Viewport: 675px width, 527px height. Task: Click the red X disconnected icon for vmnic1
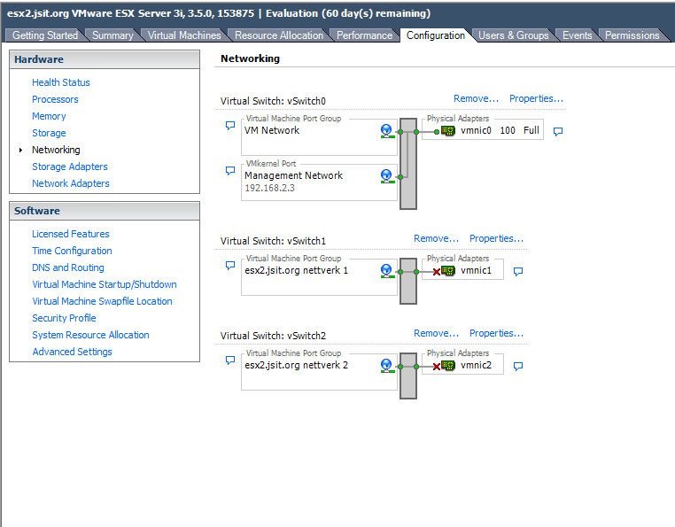(437, 272)
